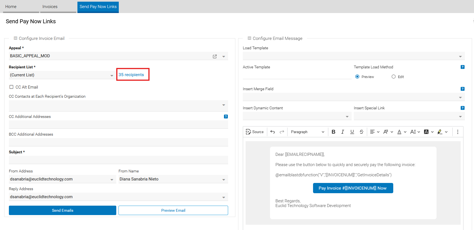The height and width of the screenshot is (230, 474).
Task: Select Send Pay Now Links tab
Action: pos(98,7)
